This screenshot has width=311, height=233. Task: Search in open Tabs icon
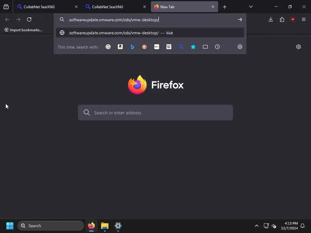click(x=205, y=47)
